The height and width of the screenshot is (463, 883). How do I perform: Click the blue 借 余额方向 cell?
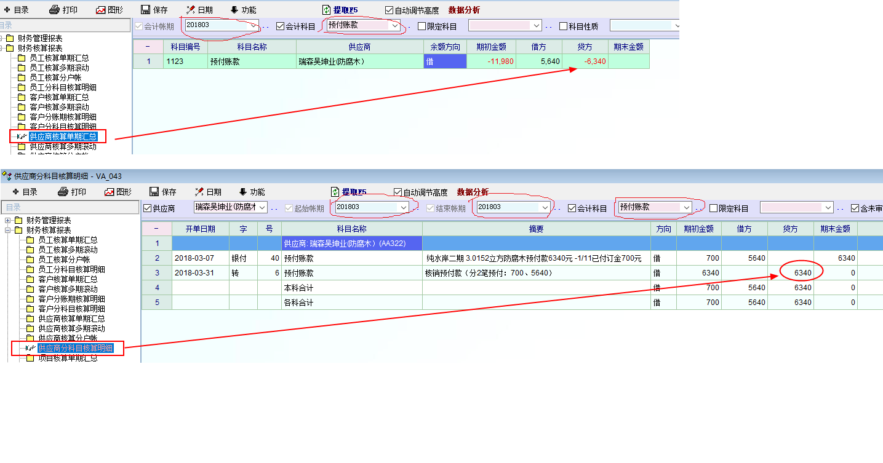tap(445, 61)
